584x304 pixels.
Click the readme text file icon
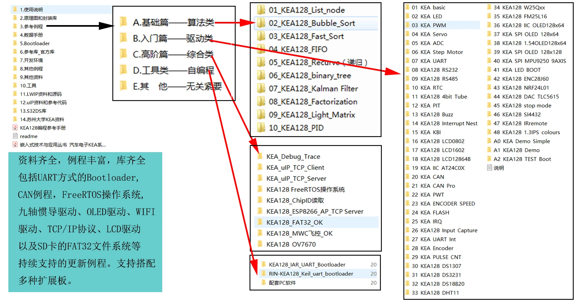coord(15,136)
